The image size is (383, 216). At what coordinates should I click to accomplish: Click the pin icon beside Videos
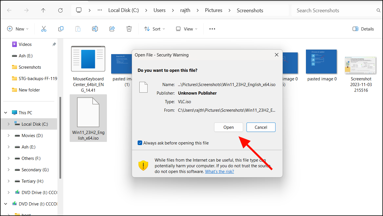pos(54,44)
